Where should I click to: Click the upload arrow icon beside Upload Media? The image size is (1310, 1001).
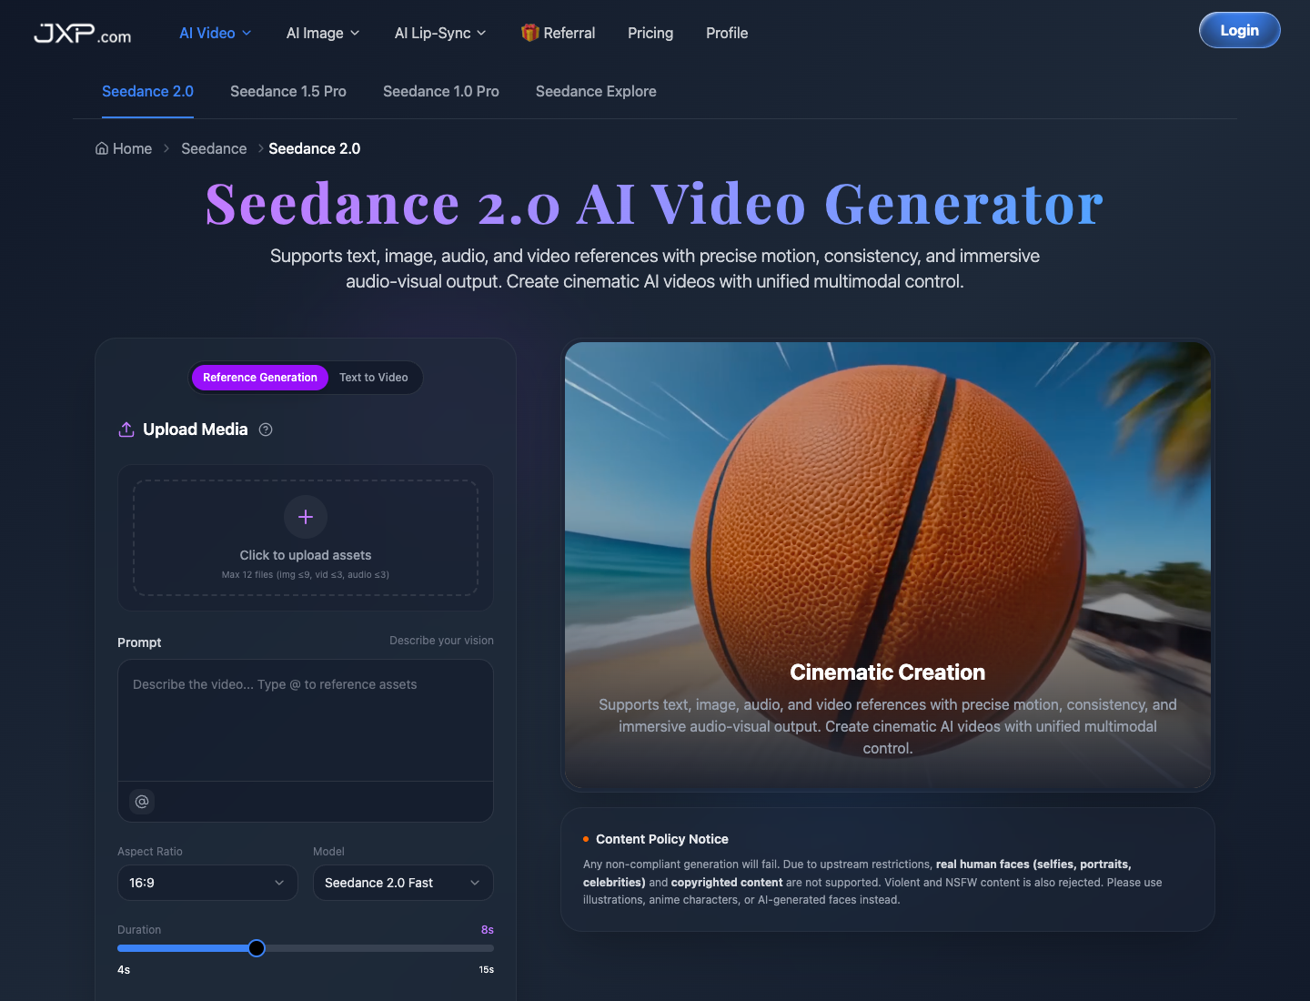tap(126, 430)
